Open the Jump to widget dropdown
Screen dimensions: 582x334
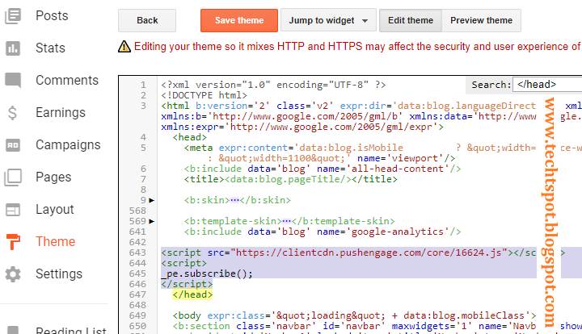[328, 20]
